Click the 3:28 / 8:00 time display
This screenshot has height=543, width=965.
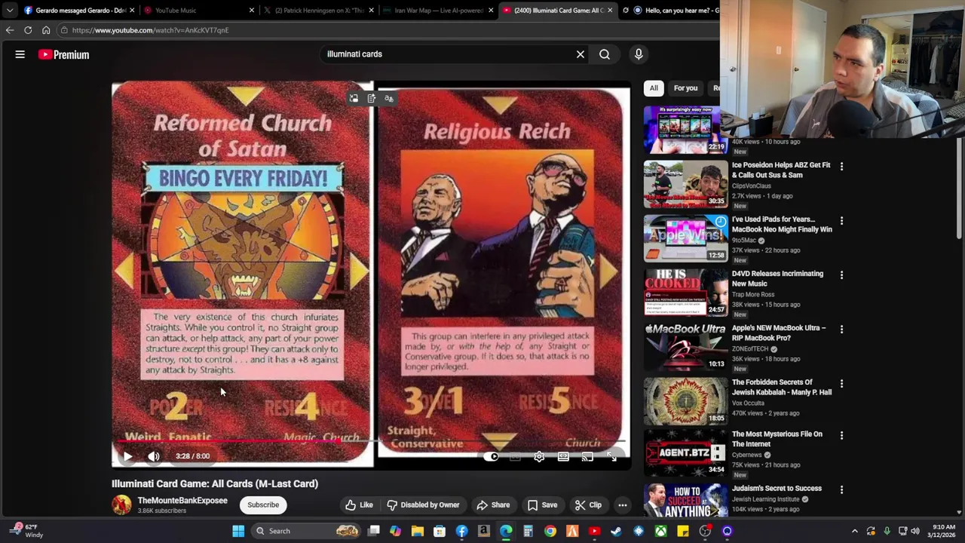tap(192, 456)
